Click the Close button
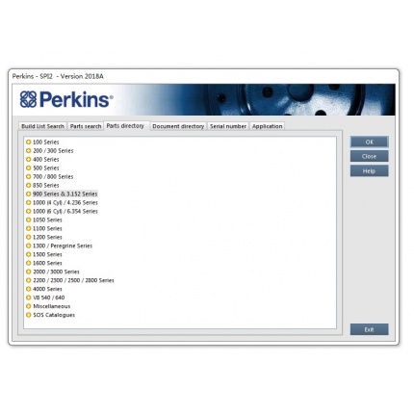The image size is (414, 414). click(370, 156)
